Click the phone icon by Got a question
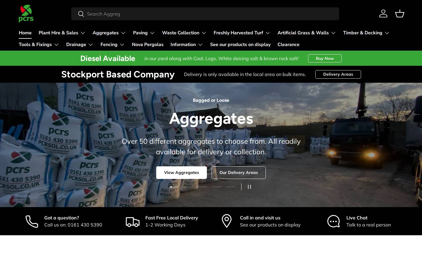The image size is (422, 264). point(32,221)
